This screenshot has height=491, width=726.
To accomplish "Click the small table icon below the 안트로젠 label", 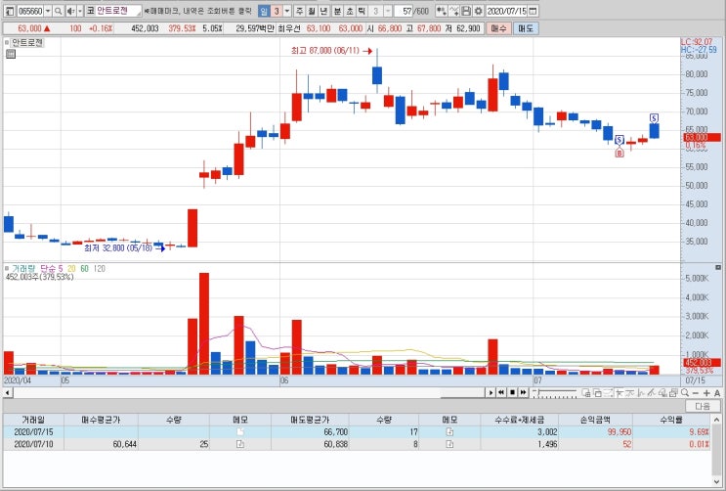I will pos(11,54).
